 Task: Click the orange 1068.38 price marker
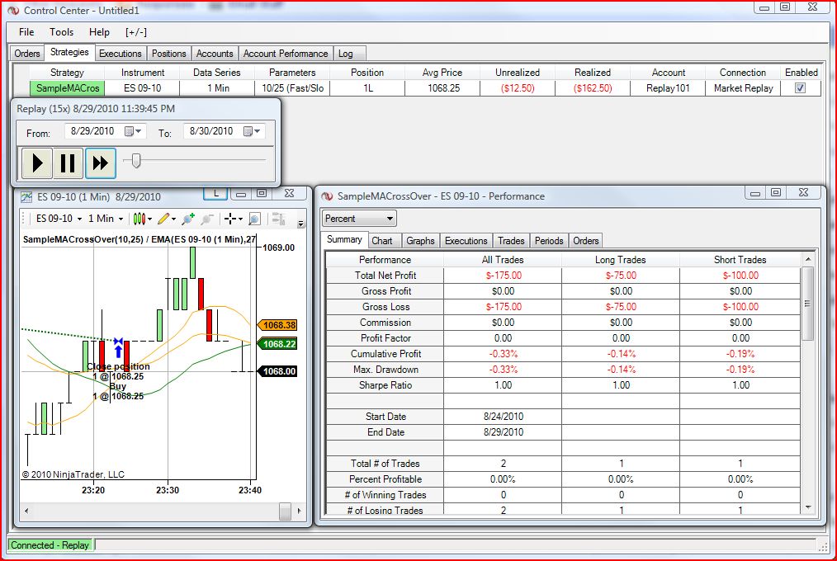pos(277,325)
